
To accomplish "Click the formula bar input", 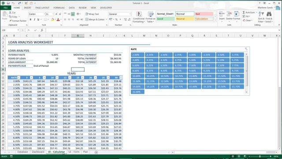I will pos(162,30).
